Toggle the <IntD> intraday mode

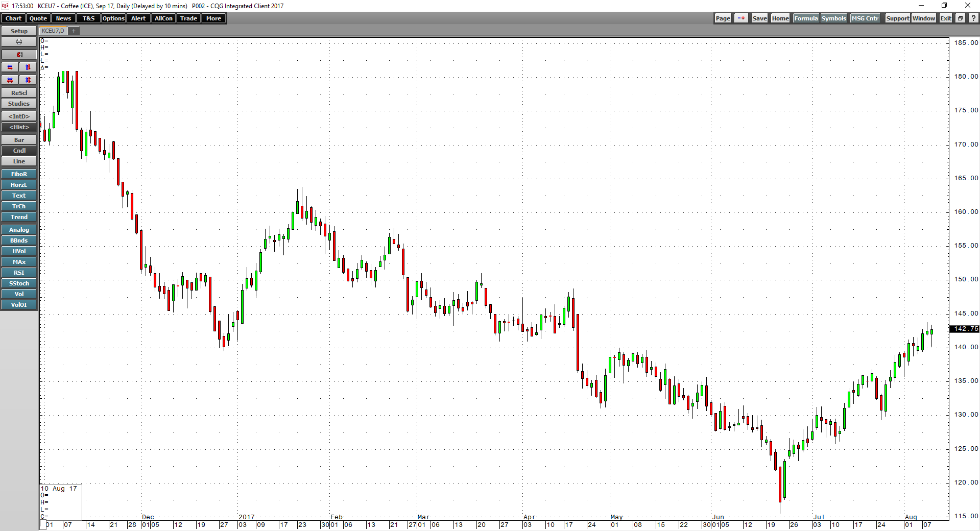click(19, 116)
